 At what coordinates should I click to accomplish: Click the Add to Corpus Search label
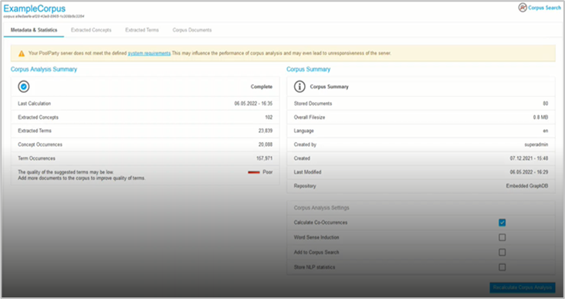[316, 253]
